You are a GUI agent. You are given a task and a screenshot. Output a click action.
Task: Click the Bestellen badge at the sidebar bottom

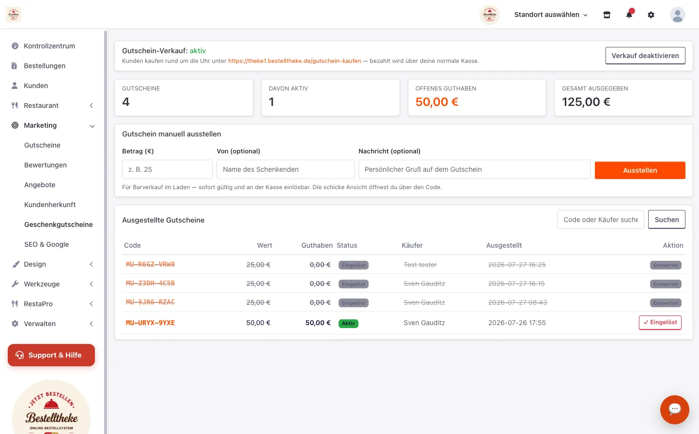(x=51, y=407)
